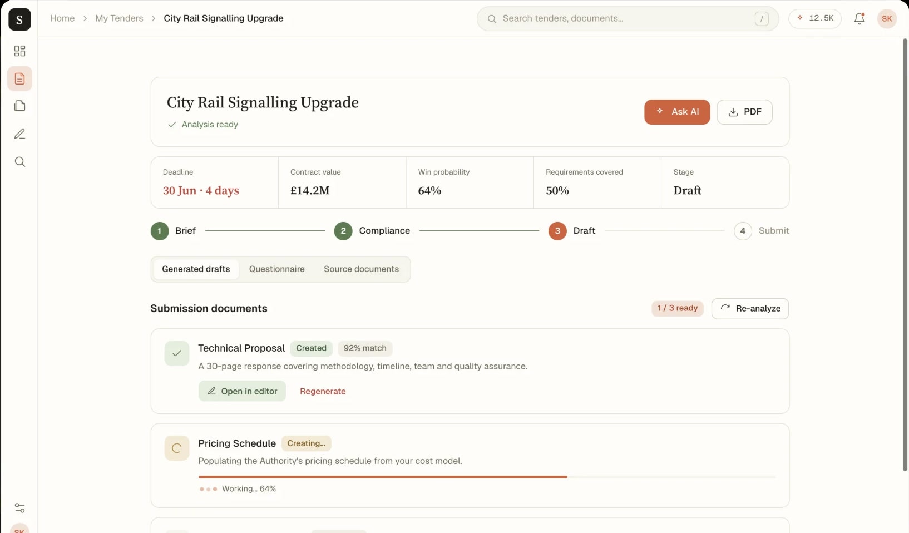The width and height of the screenshot is (909, 533).
Task: Open the pen editor icon in sidebar
Action: [x=19, y=134]
